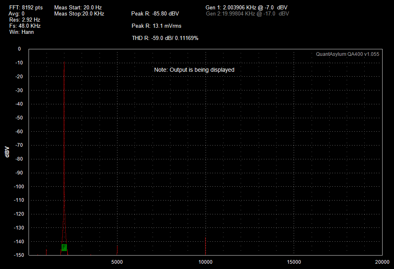Image resolution: width=394 pixels, height=269 pixels.
Task: Select the 'Fs: 48.0 KHz' readout
Action: [25, 26]
